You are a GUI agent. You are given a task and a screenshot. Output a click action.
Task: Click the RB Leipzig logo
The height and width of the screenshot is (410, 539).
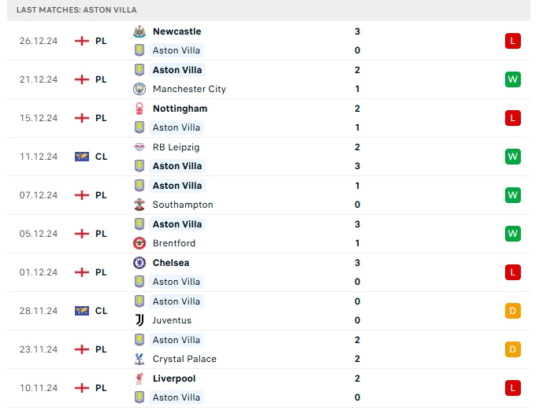(139, 147)
